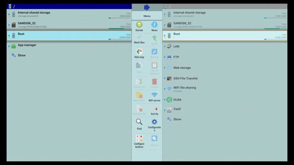
Task: Click the 'WiFi file sharing' label
Action: [185, 87]
